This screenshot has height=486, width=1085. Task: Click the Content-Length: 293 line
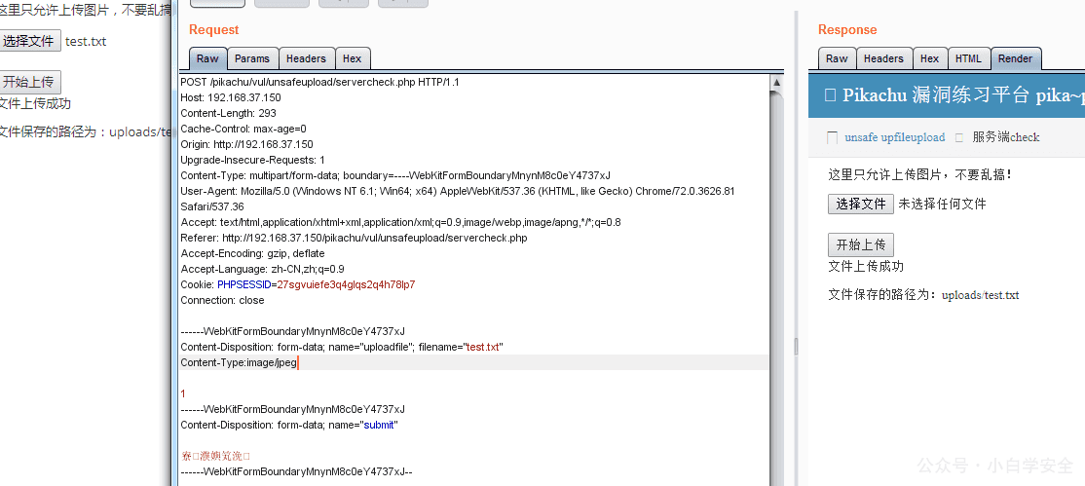coord(228,113)
